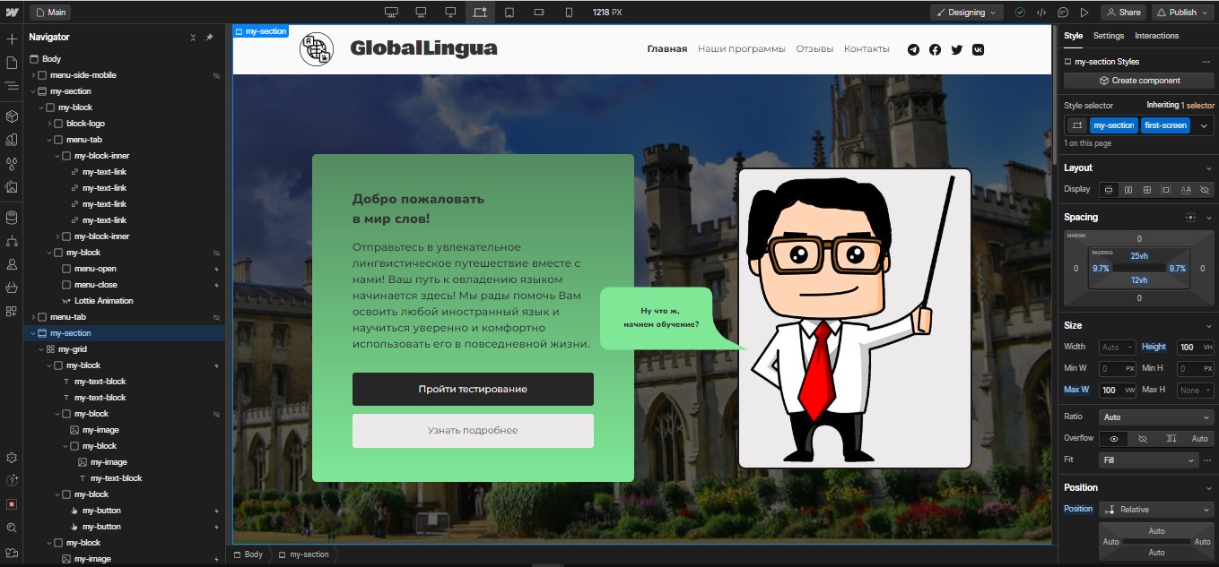Open the Position Relative dropdown
The width and height of the screenshot is (1219, 567).
point(1156,510)
